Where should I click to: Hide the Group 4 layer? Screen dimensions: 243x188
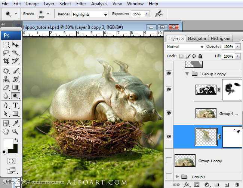pos(169,113)
